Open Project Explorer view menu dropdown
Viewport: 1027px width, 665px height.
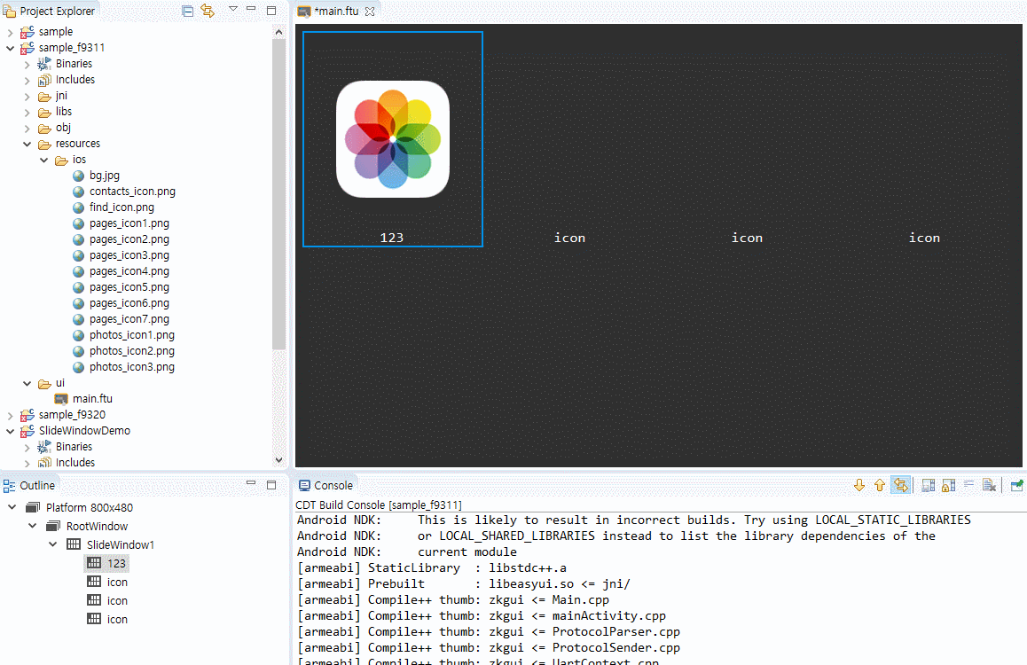point(232,9)
